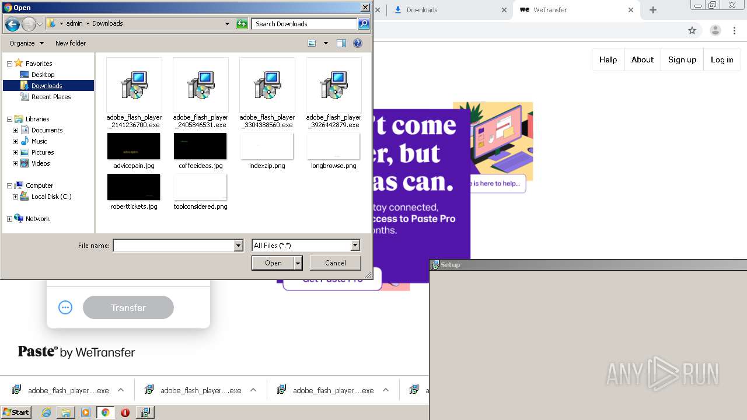The height and width of the screenshot is (420, 747).
Task: Select Recent Places in navigation pane
Action: coord(51,97)
